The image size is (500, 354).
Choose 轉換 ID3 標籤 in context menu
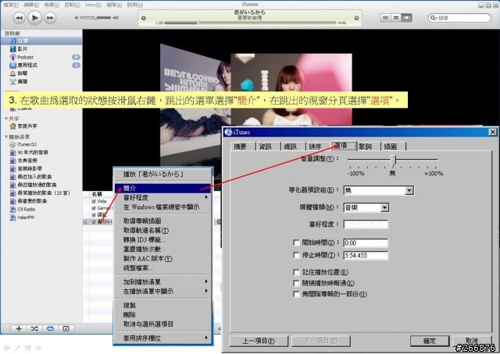point(162,239)
